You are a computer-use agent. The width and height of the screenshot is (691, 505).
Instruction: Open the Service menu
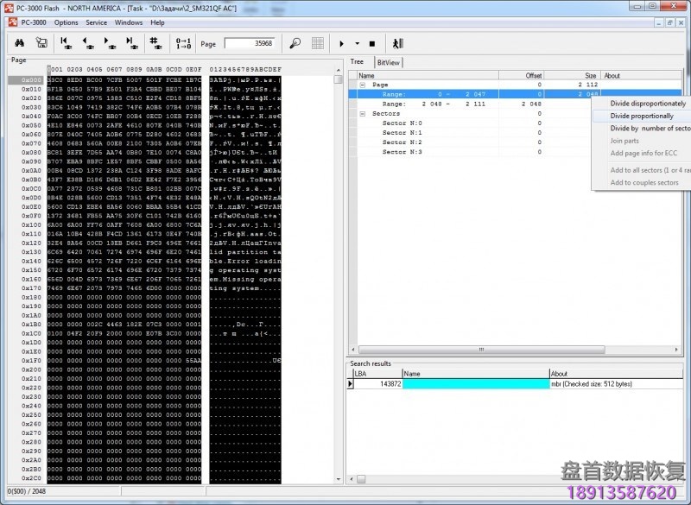pyautogui.click(x=97, y=22)
